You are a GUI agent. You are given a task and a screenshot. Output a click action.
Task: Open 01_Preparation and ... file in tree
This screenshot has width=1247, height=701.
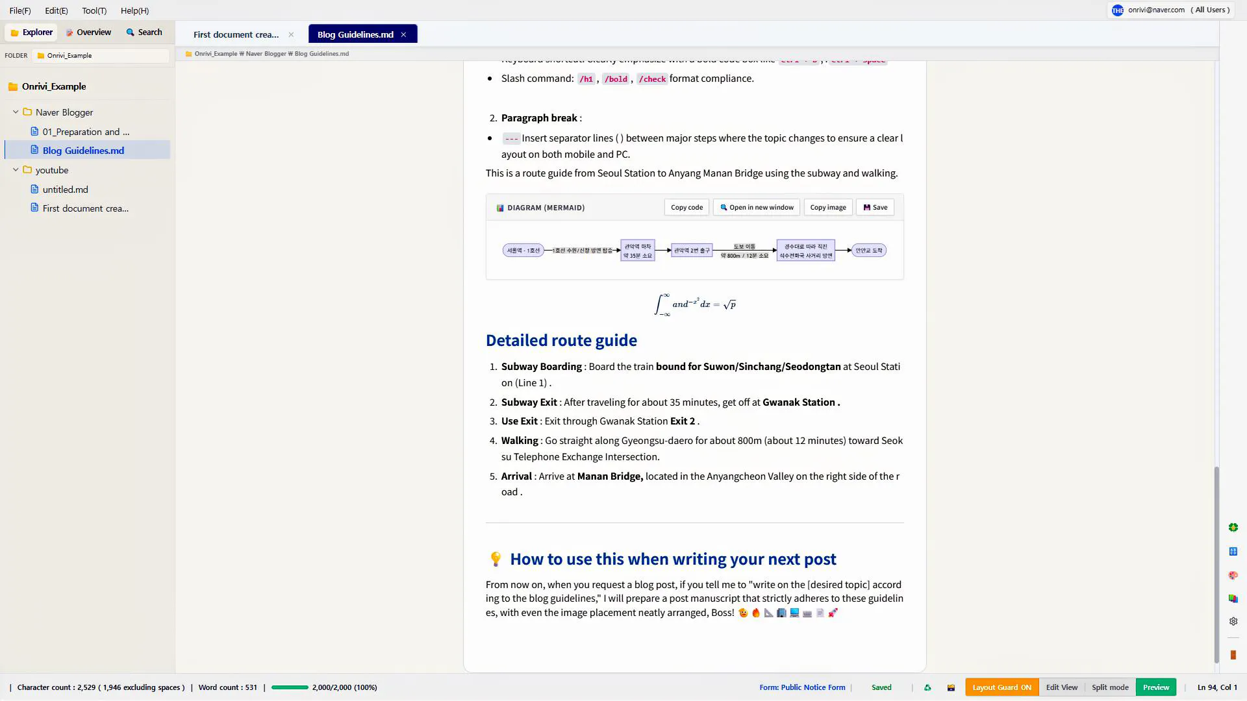(86, 132)
